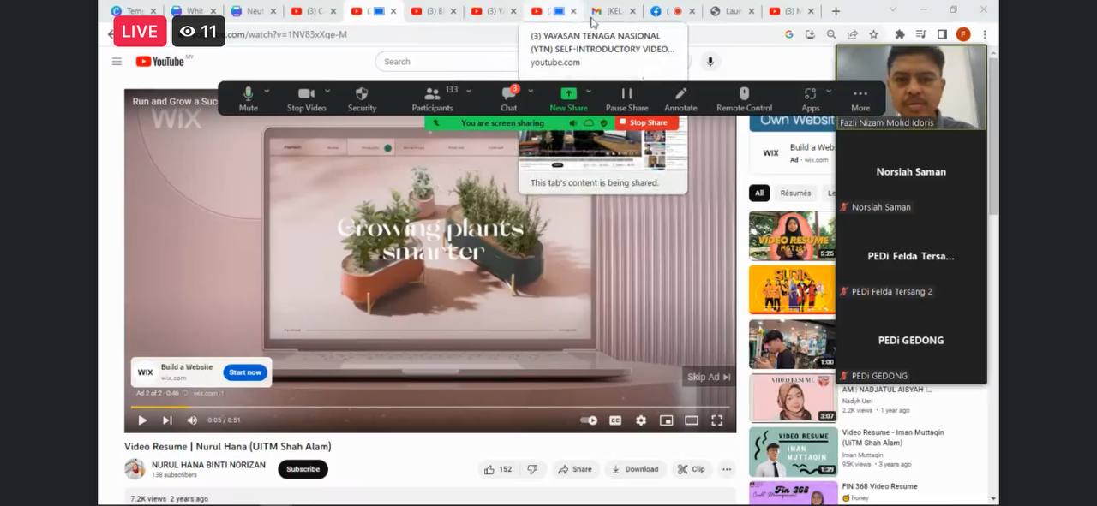Click the black Subscribe button

[x=303, y=469]
